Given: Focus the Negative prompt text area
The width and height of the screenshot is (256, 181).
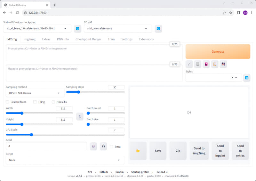Looking at the screenshot, I should (94, 73).
